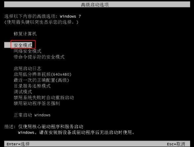Select 调试模式 entry

23,92
